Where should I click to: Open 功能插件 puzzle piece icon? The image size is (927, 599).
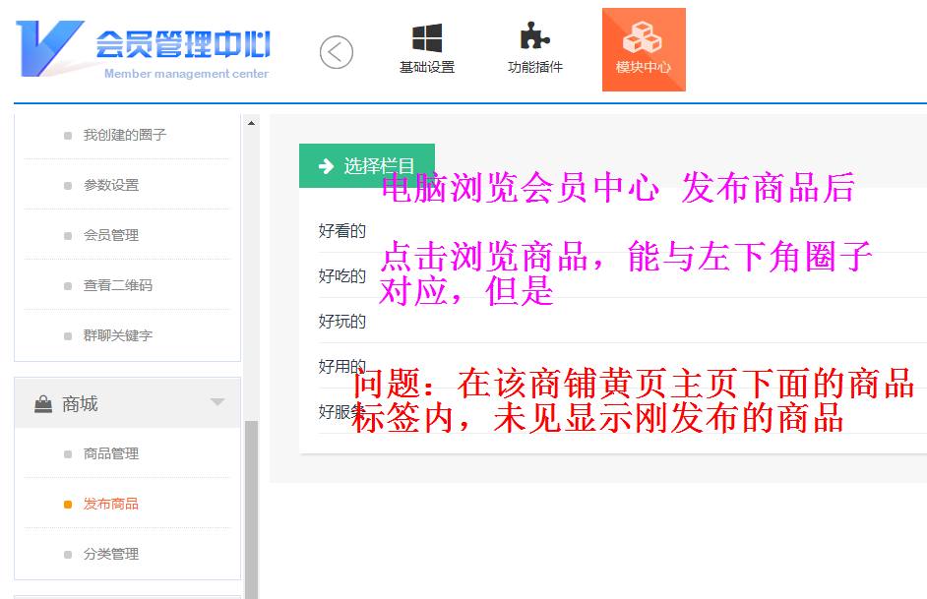coord(534,38)
